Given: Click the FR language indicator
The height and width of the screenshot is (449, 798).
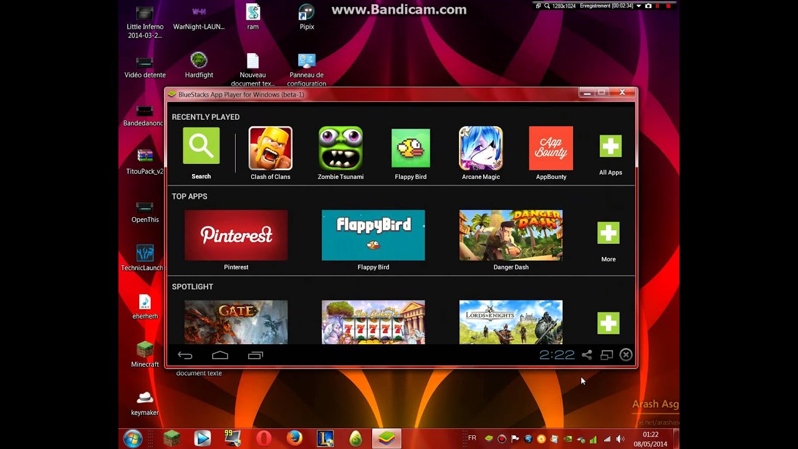Looking at the screenshot, I should (472, 438).
